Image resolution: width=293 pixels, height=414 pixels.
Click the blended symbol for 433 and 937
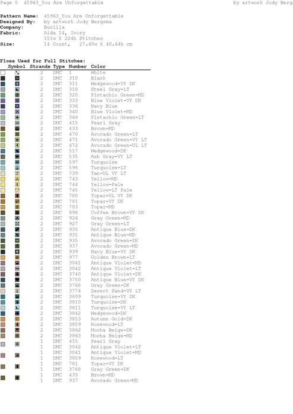17,378
